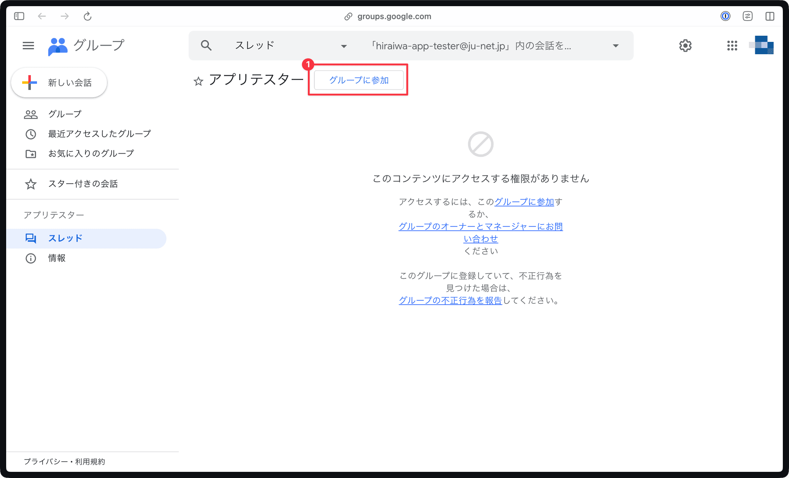The width and height of the screenshot is (789, 478).
Task: Open お気に入りのグループ via its folder icon
Action: (x=31, y=153)
